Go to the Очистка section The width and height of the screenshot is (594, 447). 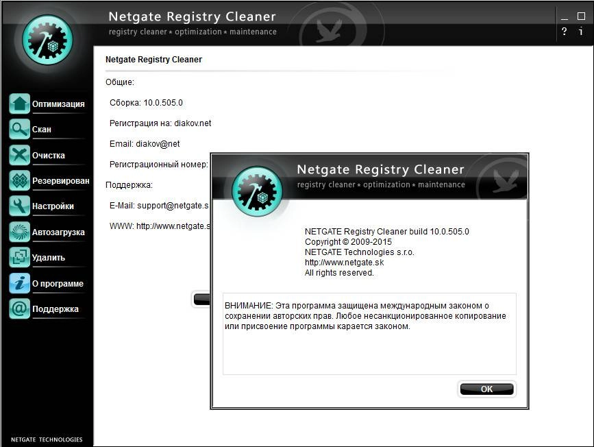pyautogui.click(x=49, y=155)
